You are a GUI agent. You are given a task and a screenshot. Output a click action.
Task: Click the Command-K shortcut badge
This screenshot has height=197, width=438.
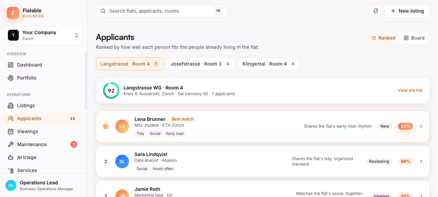(x=218, y=11)
